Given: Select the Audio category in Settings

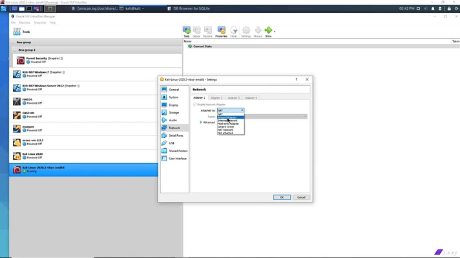Looking at the screenshot, I should pos(174,120).
